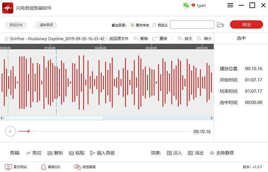
Task: Click the play button below the waveform
Action: (10, 131)
